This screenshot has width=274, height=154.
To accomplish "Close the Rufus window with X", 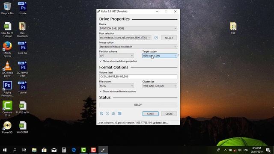I will coord(175,12).
